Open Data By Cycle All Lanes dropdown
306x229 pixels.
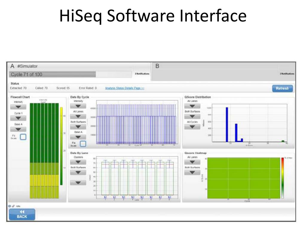(x=78, y=117)
